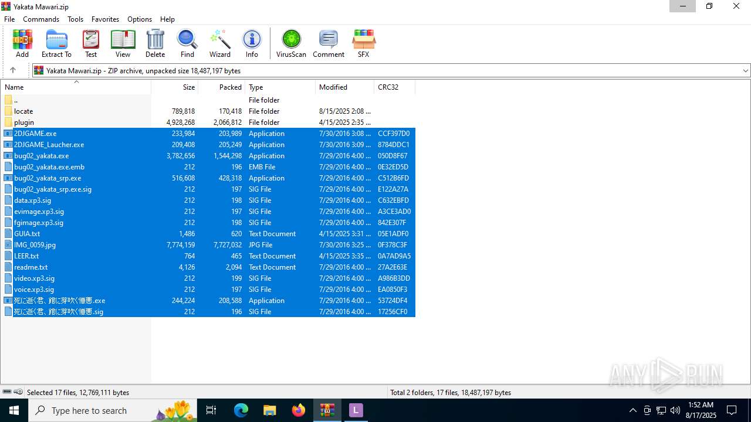Image resolution: width=751 pixels, height=422 pixels.
Task: Click the Add toolbar icon
Action: pos(22,44)
